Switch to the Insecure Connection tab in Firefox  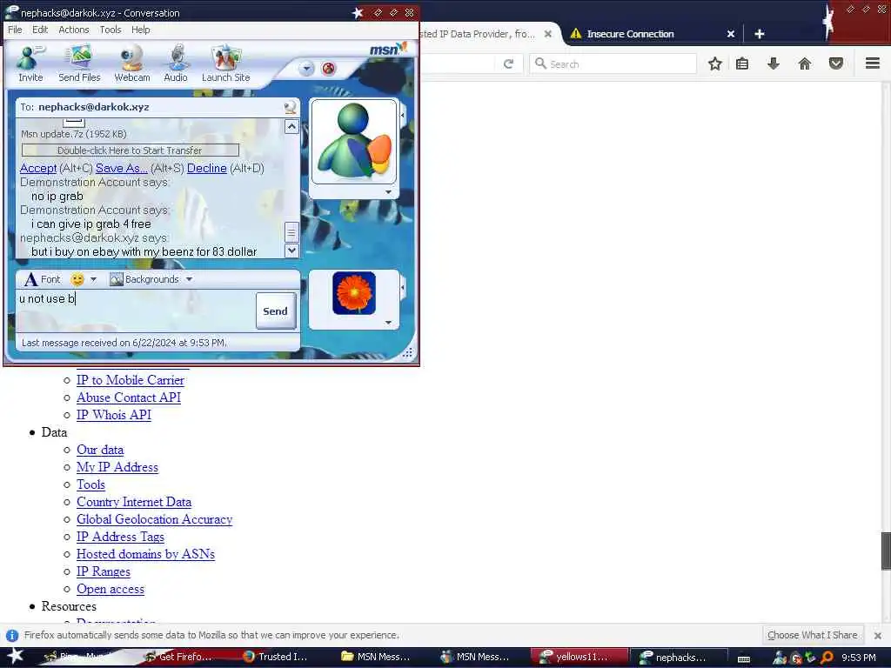[x=630, y=34]
